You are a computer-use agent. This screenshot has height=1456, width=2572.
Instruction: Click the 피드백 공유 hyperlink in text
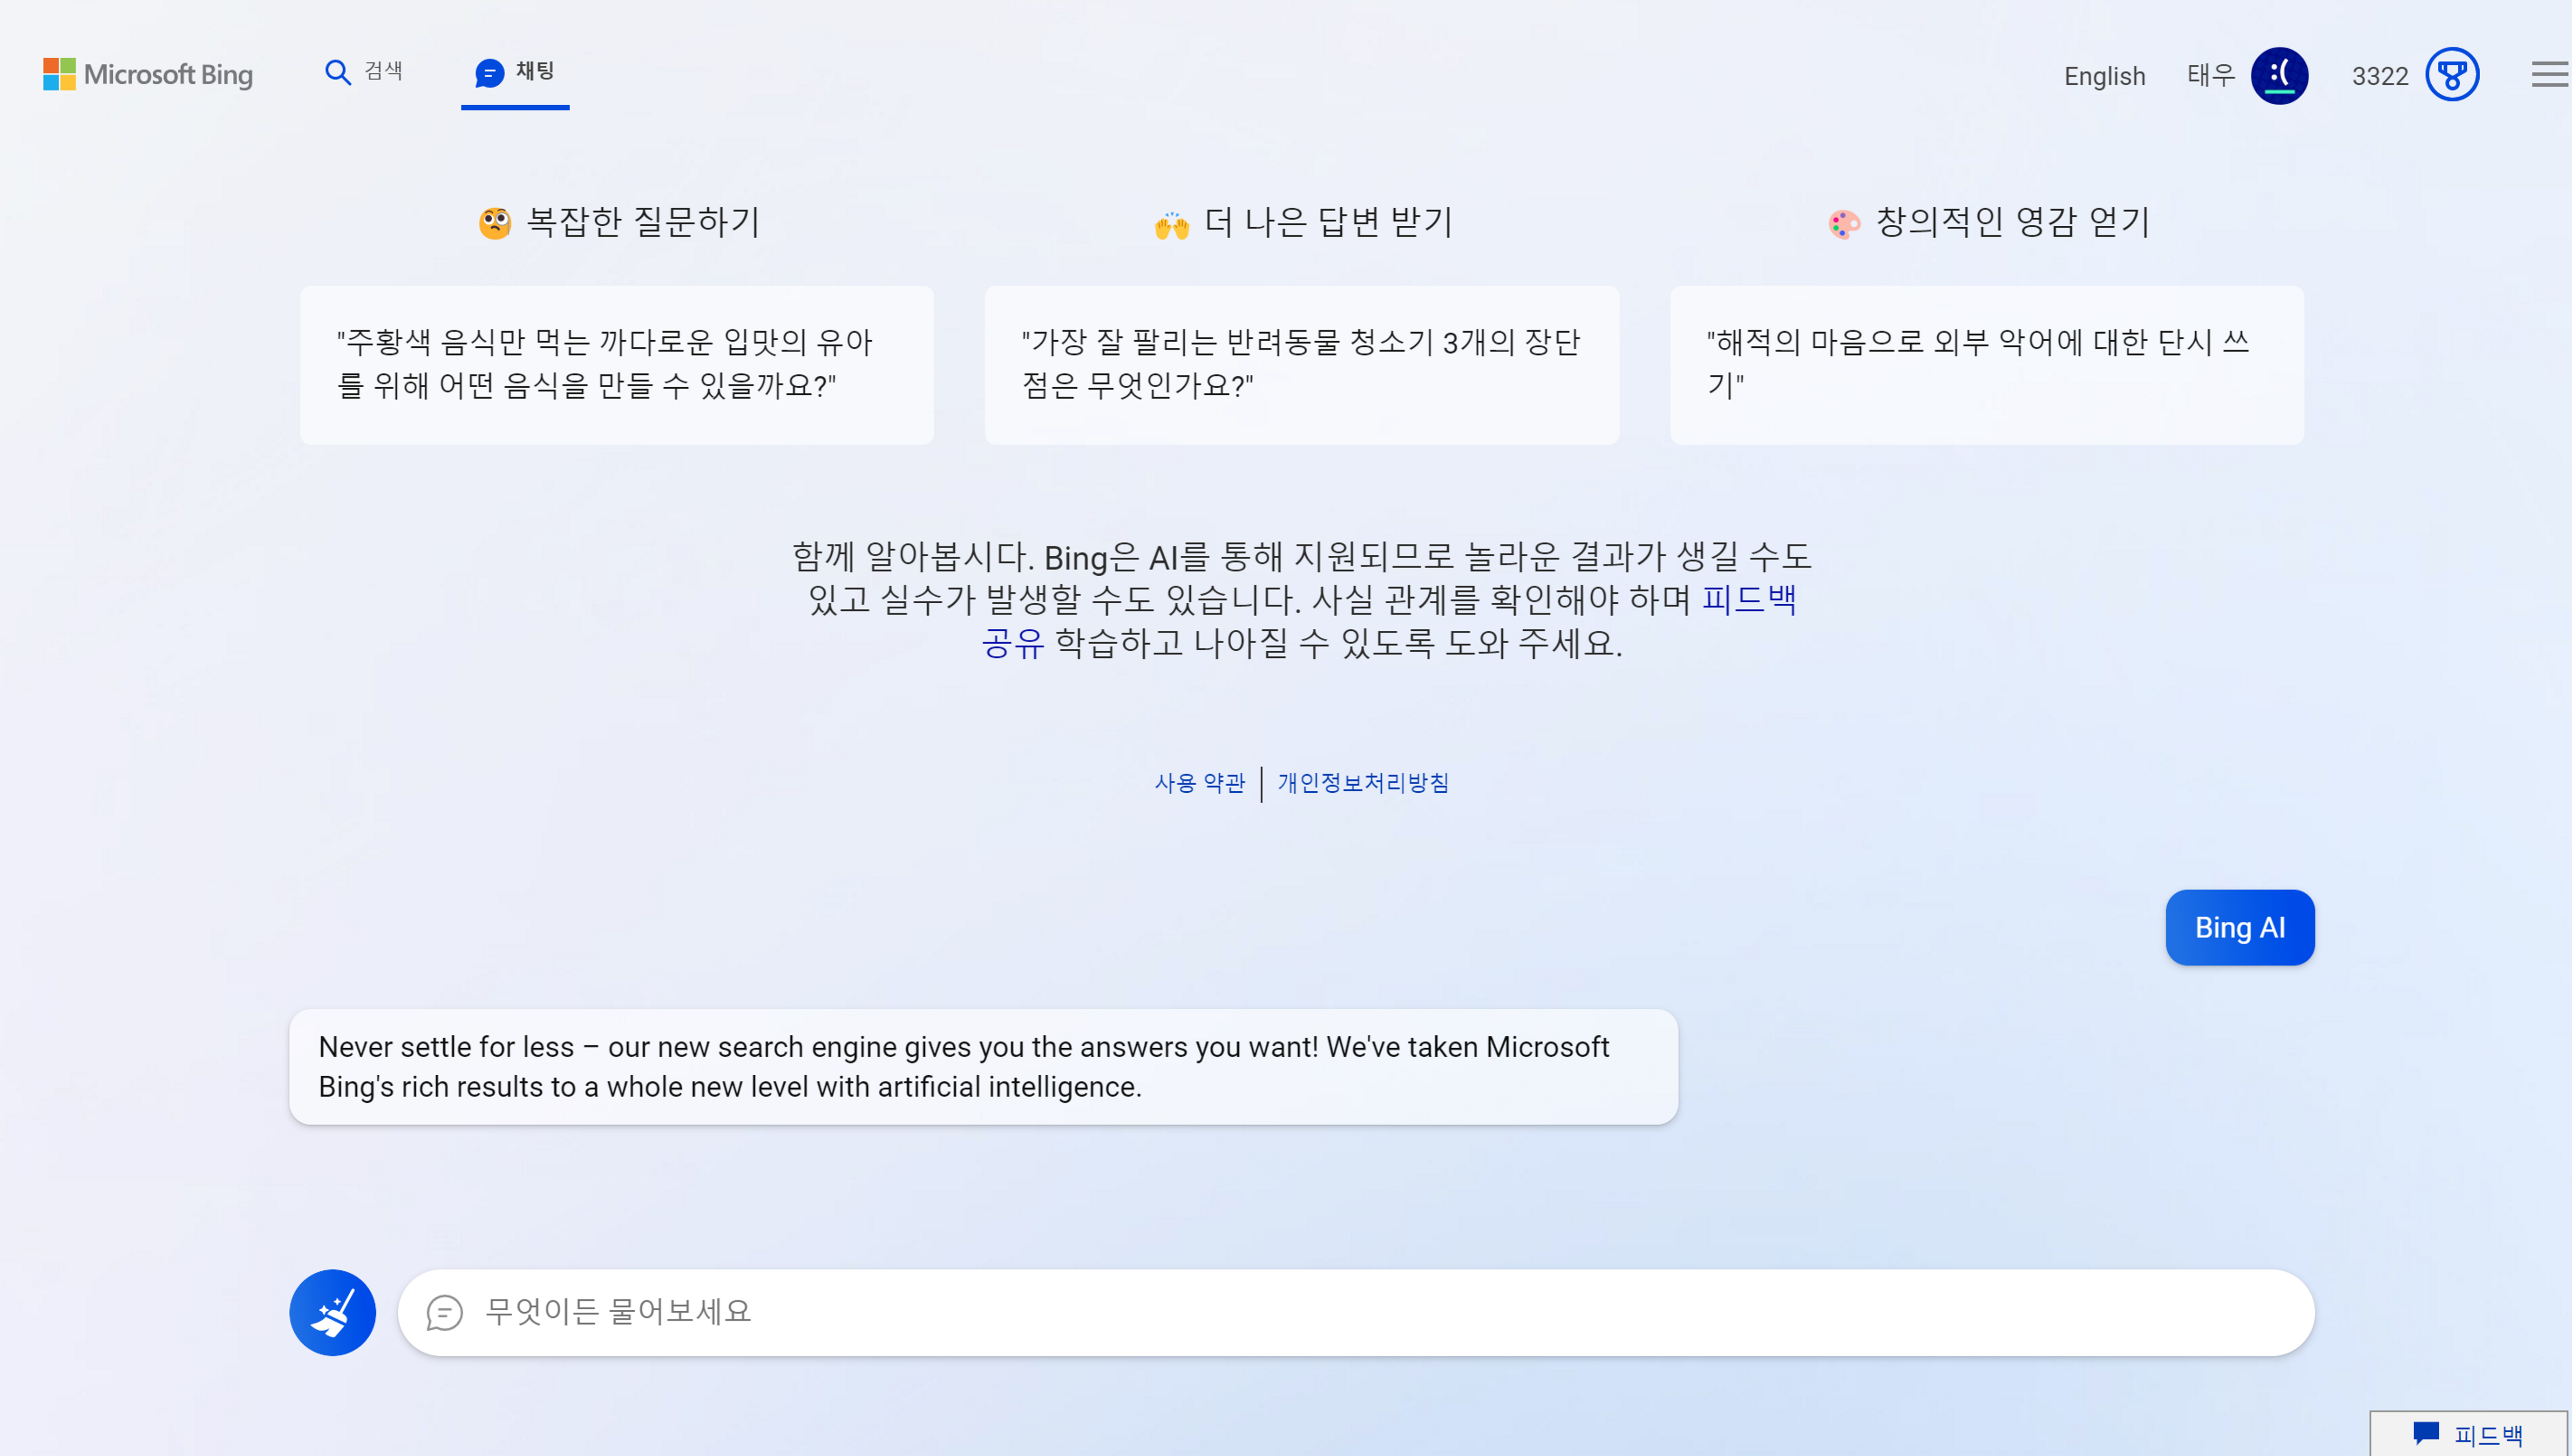pos(1748,599)
